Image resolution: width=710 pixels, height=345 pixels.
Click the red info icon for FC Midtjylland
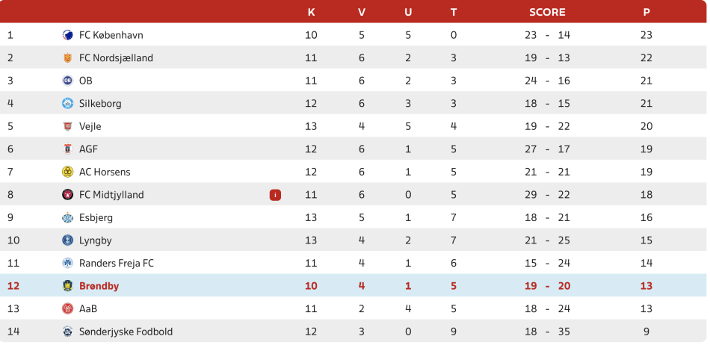click(x=275, y=195)
